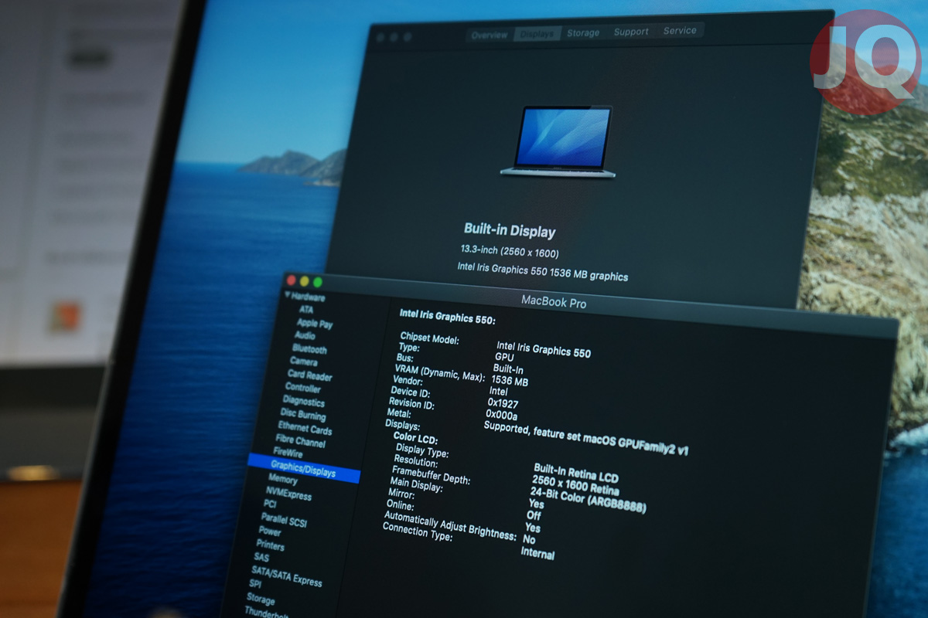Click the MacBook picture in About This Mac
This screenshot has width=928, height=618.
[559, 141]
